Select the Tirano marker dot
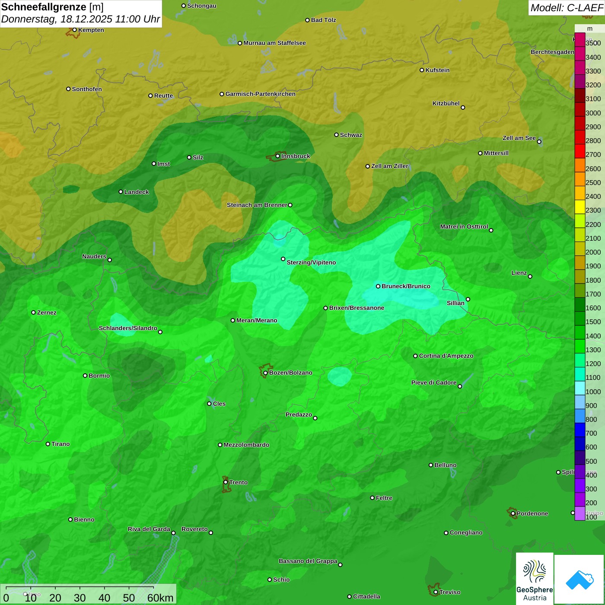 click(48, 444)
